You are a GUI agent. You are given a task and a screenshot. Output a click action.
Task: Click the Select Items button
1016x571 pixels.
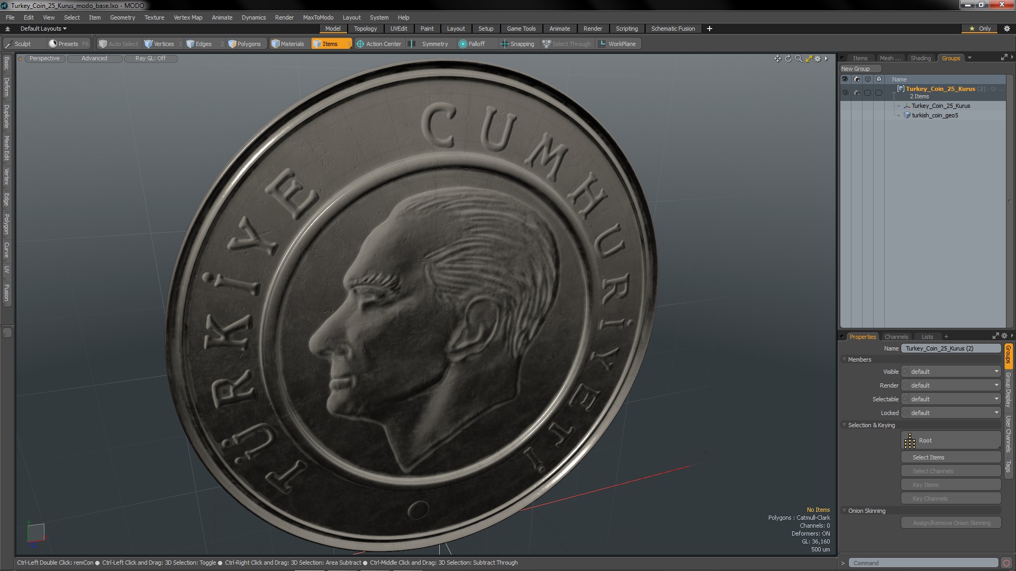[x=950, y=457]
